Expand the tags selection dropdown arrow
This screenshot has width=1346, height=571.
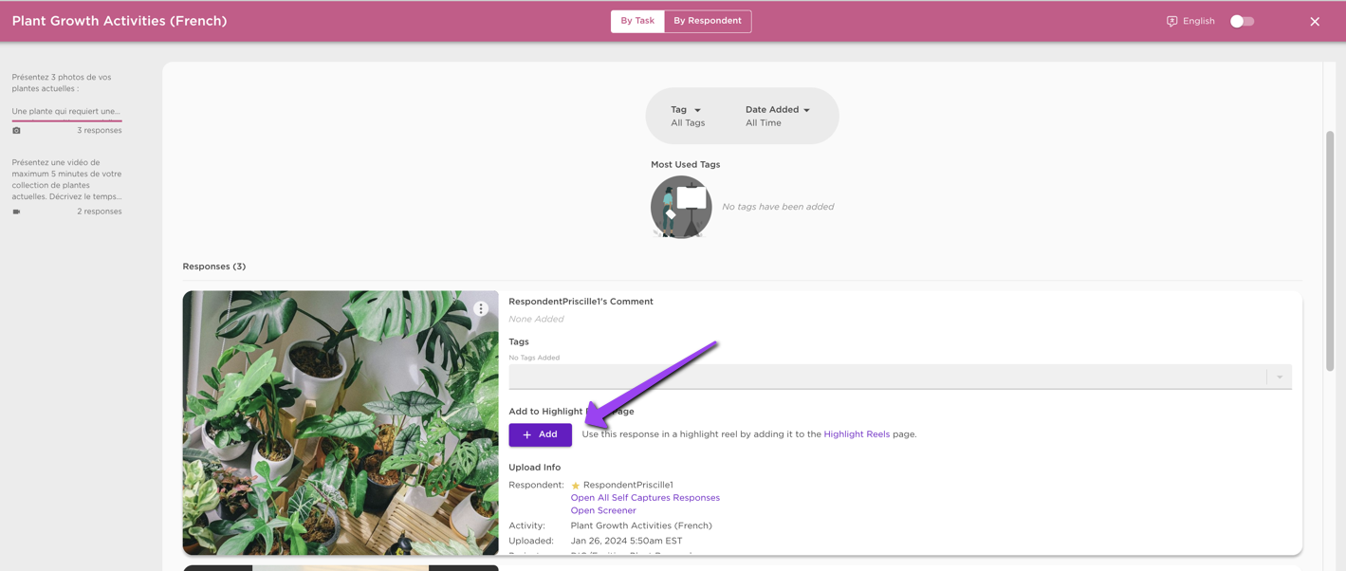[1280, 377]
